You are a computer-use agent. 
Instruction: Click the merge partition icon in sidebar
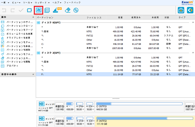pos(3,30)
